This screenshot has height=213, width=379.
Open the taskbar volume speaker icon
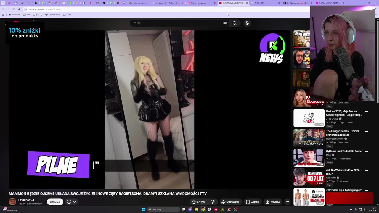click(x=364, y=209)
